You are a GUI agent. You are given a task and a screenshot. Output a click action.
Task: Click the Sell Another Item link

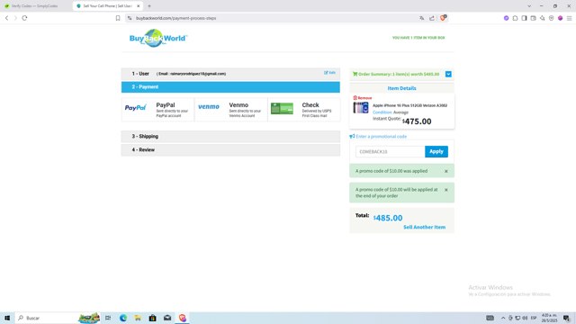tap(424, 227)
